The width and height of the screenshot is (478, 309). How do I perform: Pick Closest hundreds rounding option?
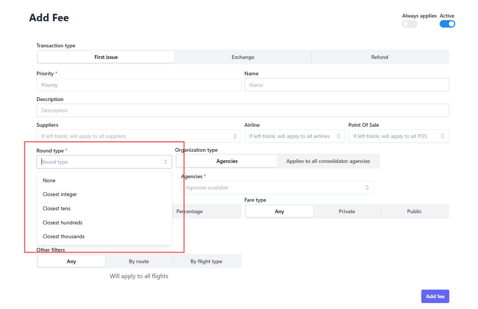point(63,223)
